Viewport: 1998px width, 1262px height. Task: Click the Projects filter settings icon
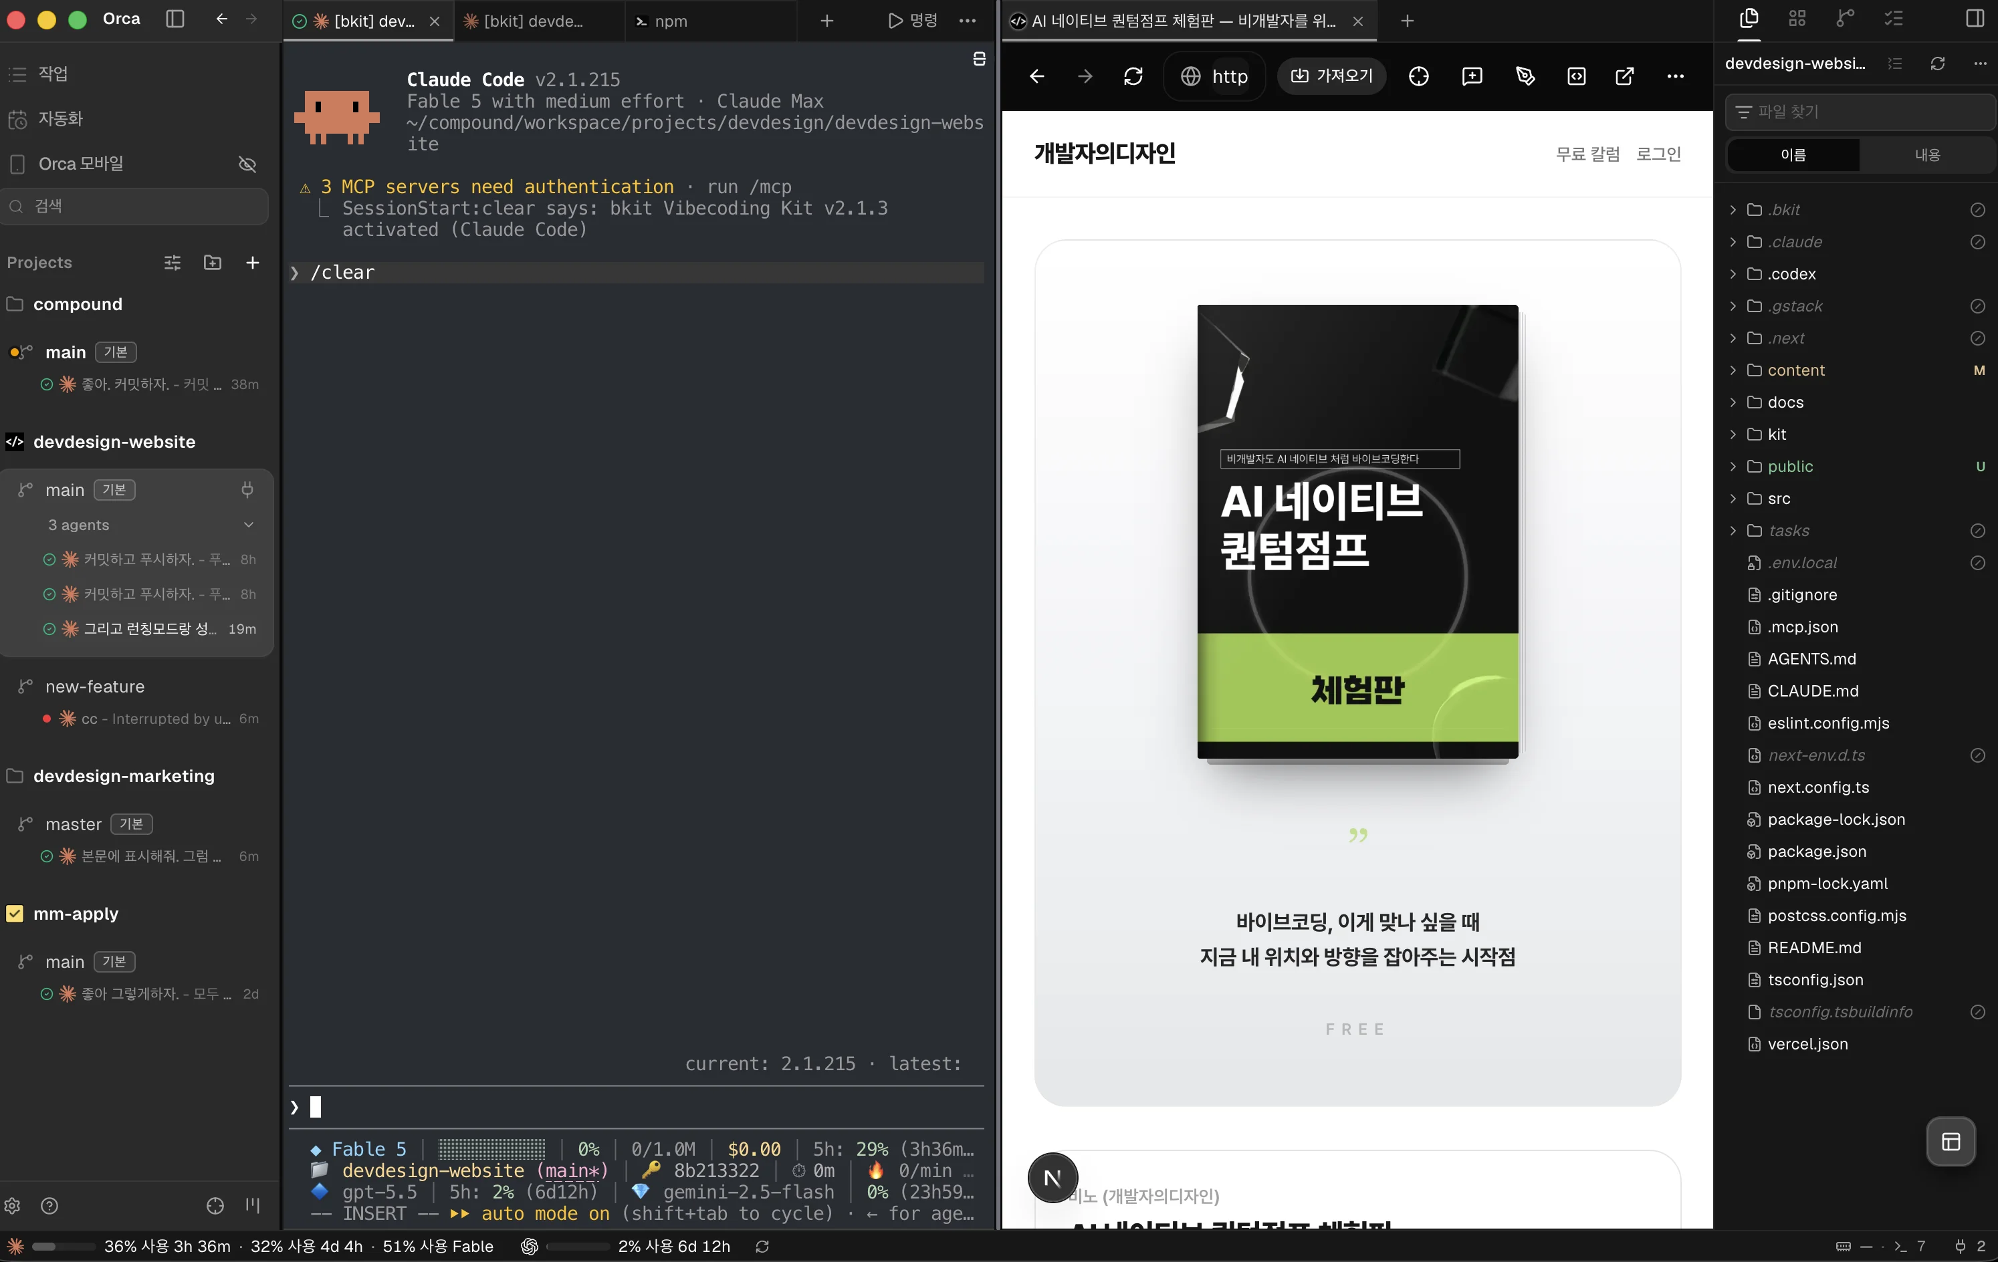[x=173, y=263]
